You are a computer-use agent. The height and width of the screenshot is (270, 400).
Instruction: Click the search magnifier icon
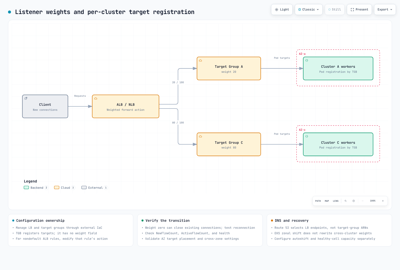(345, 201)
